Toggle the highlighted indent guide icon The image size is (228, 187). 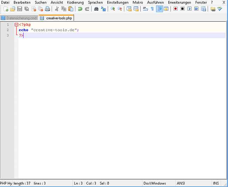[160, 9]
